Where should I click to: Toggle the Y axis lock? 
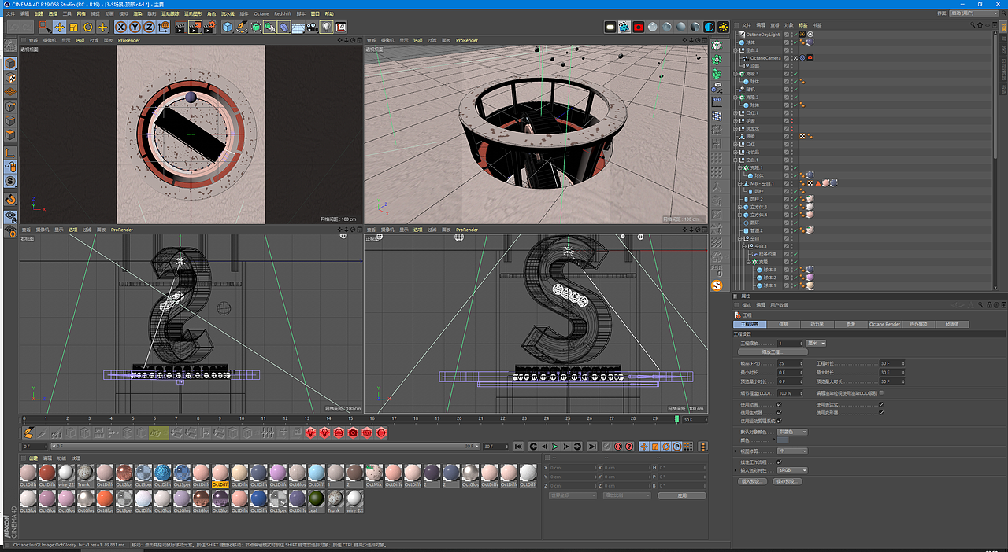coord(135,27)
